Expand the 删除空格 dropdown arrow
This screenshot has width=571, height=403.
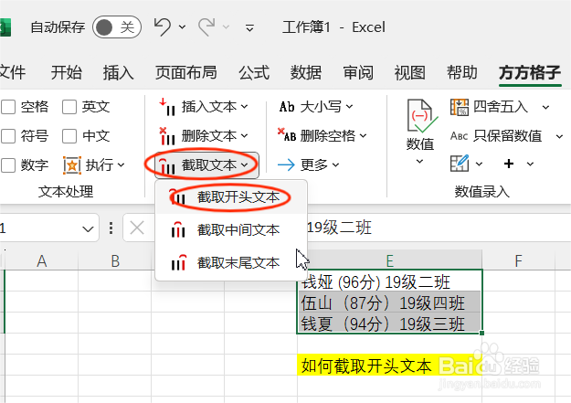coord(363,135)
